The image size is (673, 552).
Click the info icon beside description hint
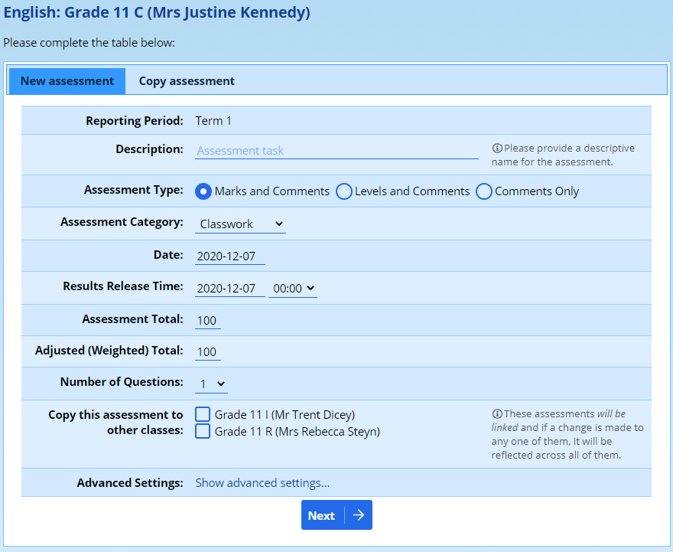[497, 149]
